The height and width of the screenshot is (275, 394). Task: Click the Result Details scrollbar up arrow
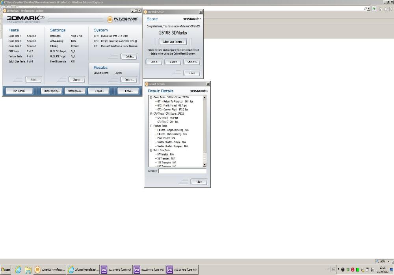point(204,97)
